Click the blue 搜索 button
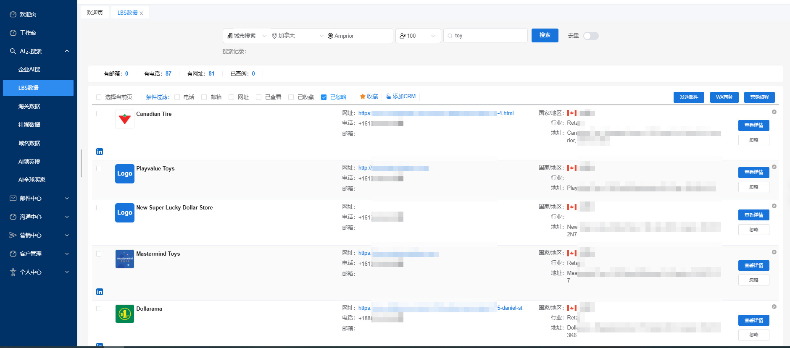The image size is (790, 348). pyautogui.click(x=545, y=35)
